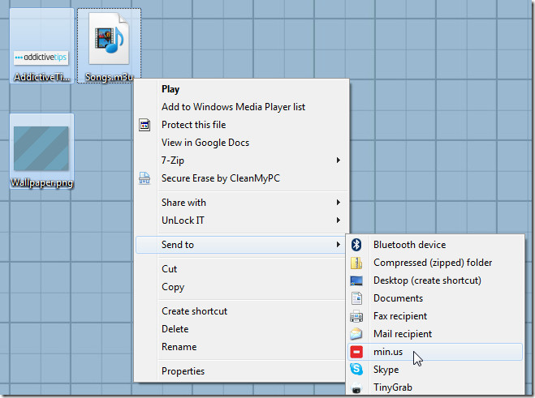This screenshot has width=535, height=398.
Task: Click the Documents icon in Send to
Action: pos(356,298)
